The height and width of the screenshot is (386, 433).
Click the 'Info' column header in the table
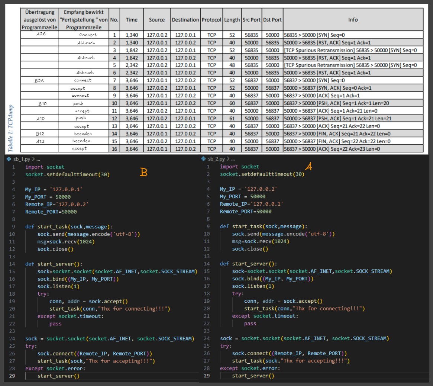click(353, 20)
